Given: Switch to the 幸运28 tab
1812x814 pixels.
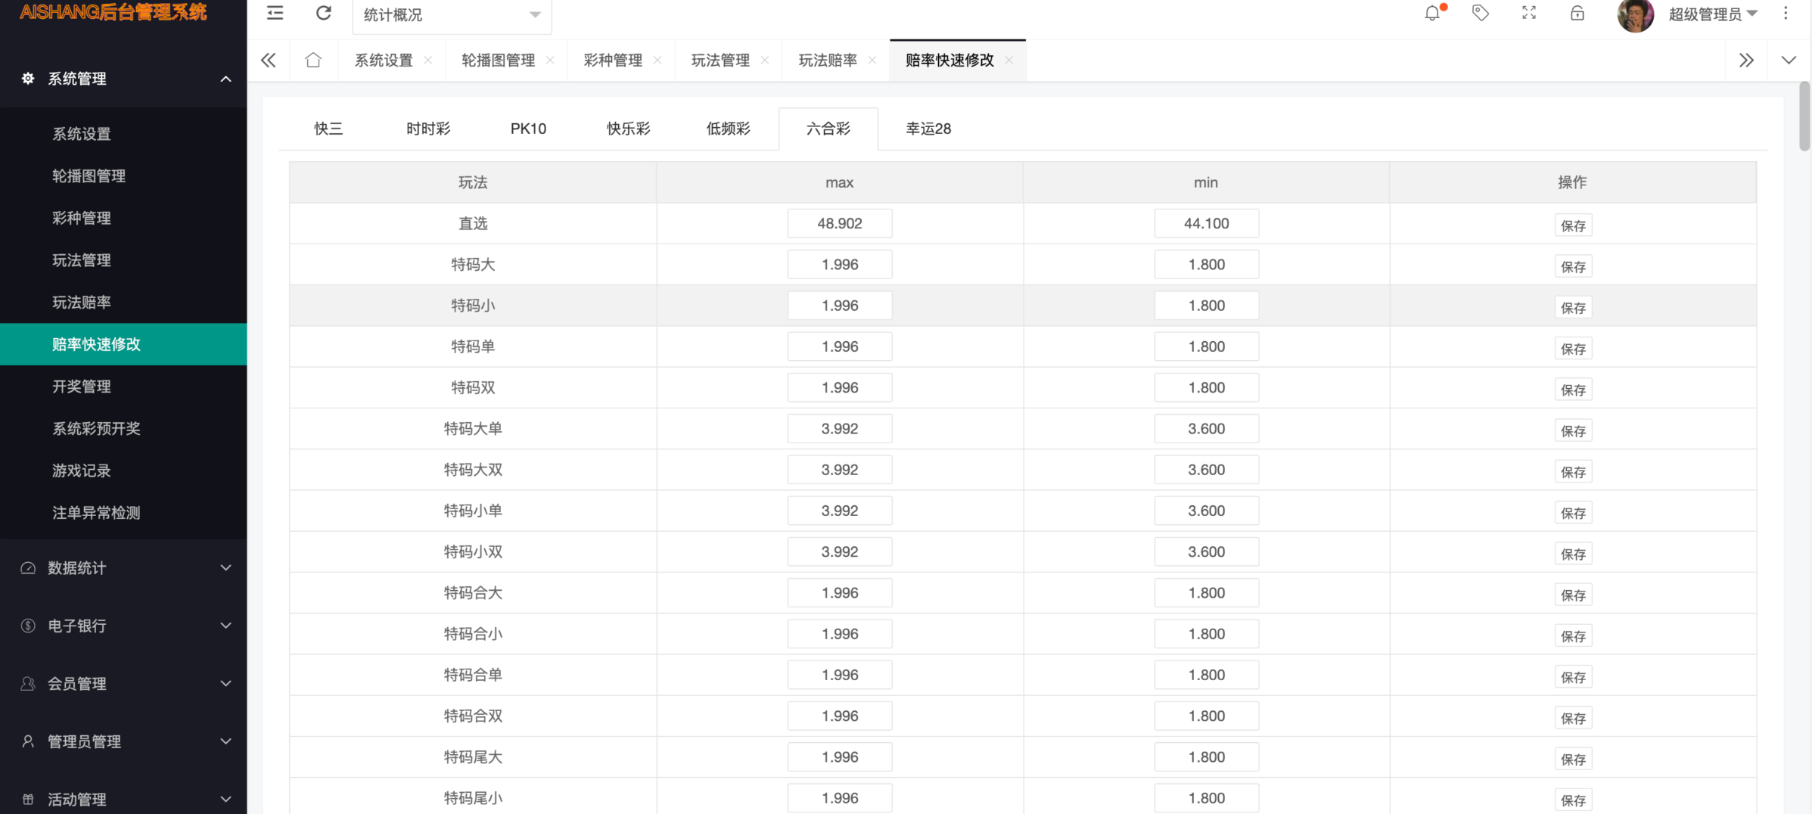Looking at the screenshot, I should (x=928, y=129).
